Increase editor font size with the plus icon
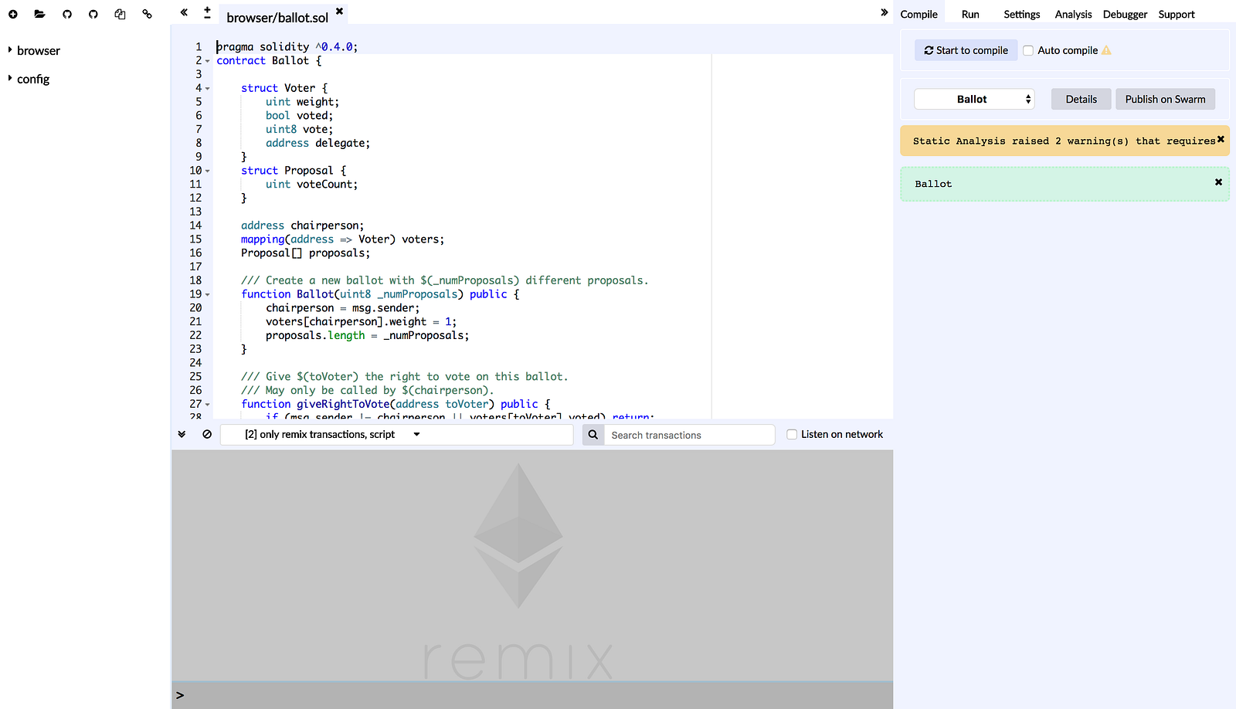 click(207, 9)
